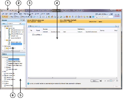123x104 pixels.
Task: Collapse the Engineering folder in the device tree
Action: point(5,28)
